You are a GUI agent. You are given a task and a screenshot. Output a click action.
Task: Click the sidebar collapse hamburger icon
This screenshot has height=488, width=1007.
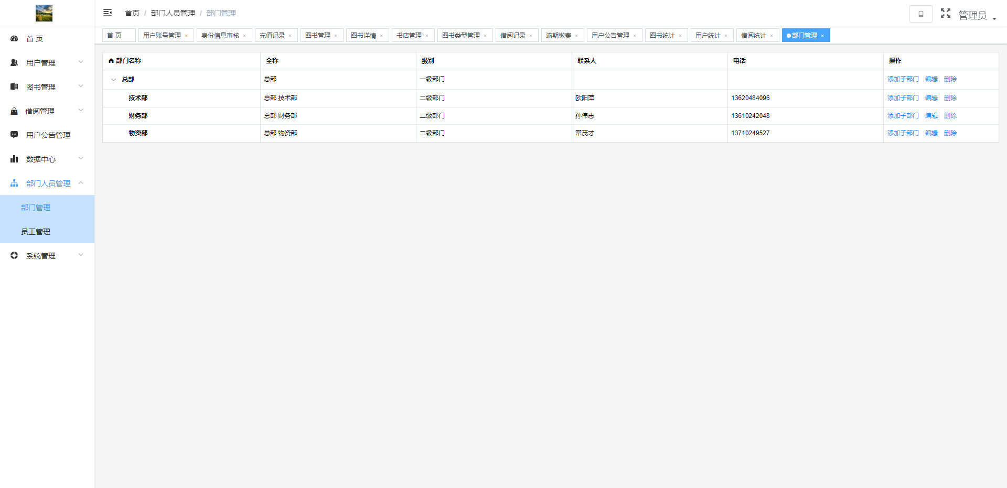108,13
